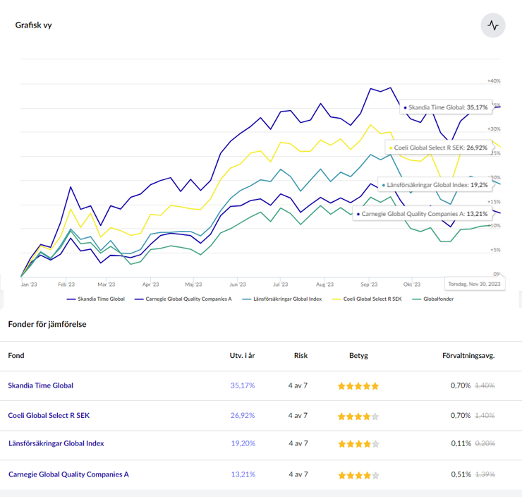Click the star rating of Coeli Global Select
The image size is (522, 497).
click(358, 417)
